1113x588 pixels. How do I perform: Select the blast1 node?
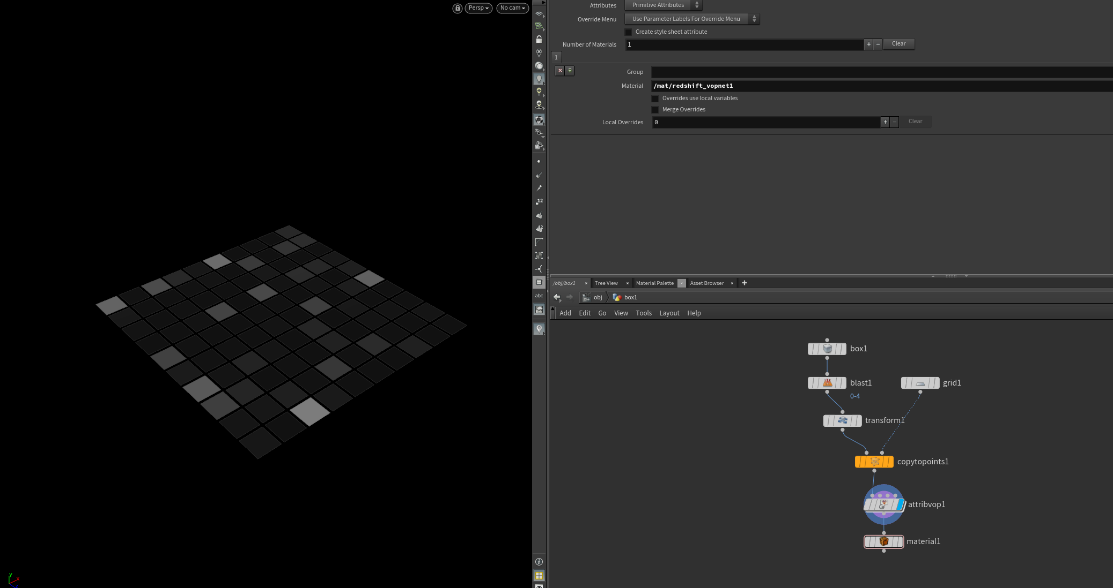(827, 383)
